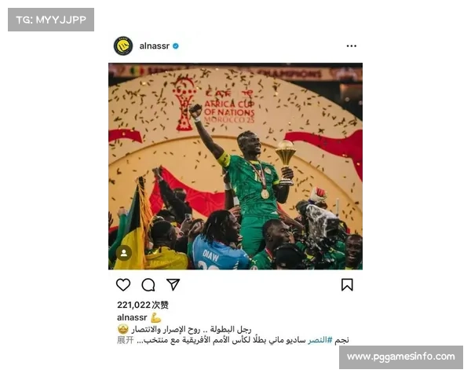Expand the caption with 展开
Image resolution: width=471 pixels, height=377 pixels.
[x=126, y=340]
